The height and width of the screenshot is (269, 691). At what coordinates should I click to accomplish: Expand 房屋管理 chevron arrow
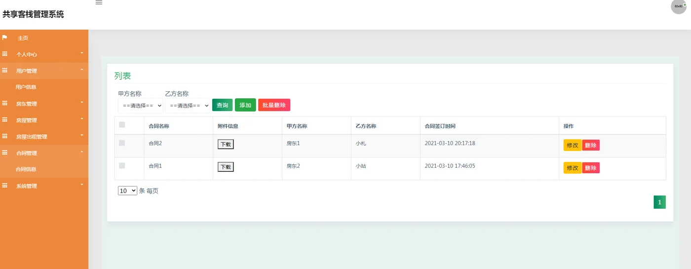click(x=82, y=118)
